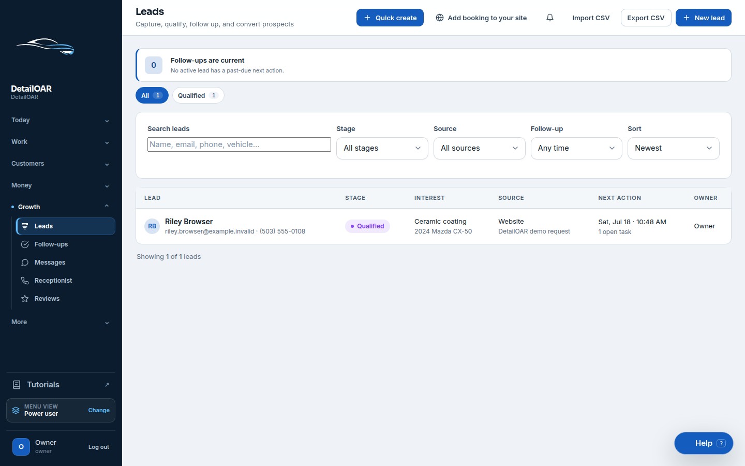
Task: Select the Qualified leads tab
Action: [198, 95]
